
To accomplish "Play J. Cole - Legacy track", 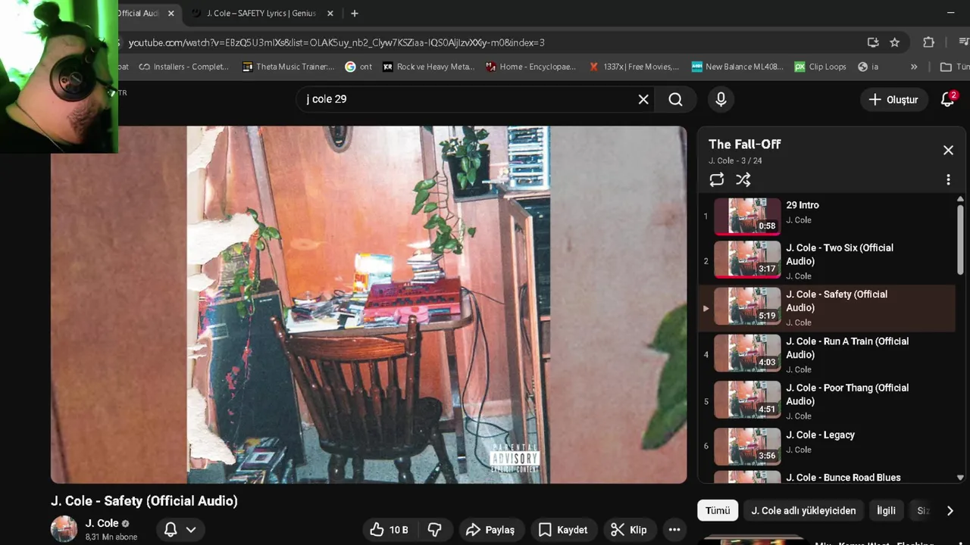I will coord(827,446).
